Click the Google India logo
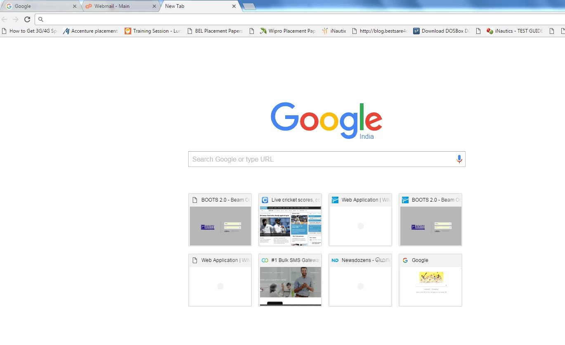 click(326, 121)
